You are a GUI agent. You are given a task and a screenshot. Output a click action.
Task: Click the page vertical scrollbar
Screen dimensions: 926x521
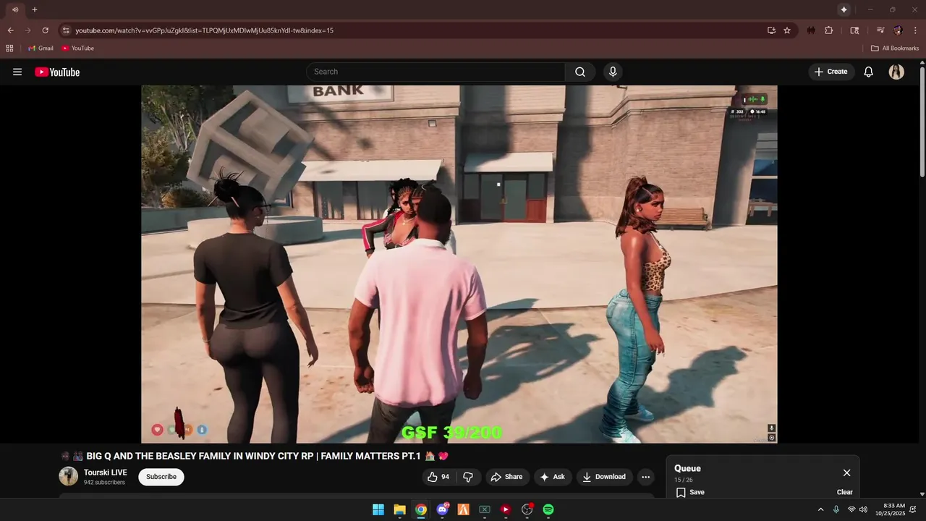pyautogui.click(x=922, y=122)
